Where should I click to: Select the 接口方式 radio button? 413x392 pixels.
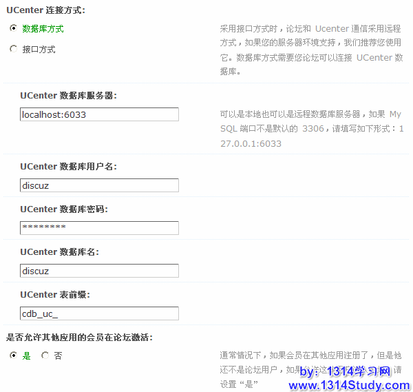click(x=13, y=49)
